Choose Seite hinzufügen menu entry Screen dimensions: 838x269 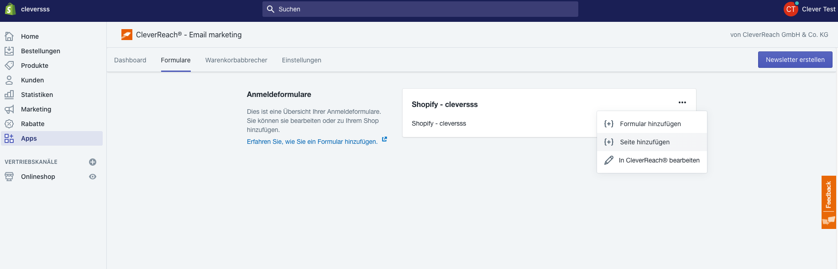(644, 142)
